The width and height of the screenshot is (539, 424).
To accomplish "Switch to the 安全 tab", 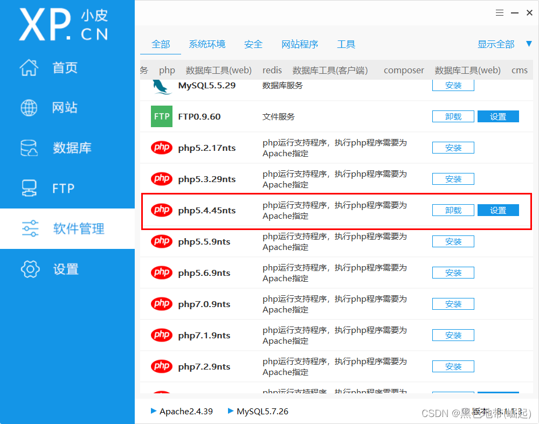I will coord(253,44).
